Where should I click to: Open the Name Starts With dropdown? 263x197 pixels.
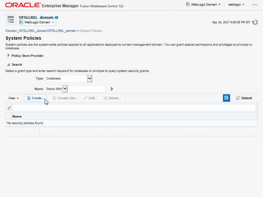click(56, 89)
